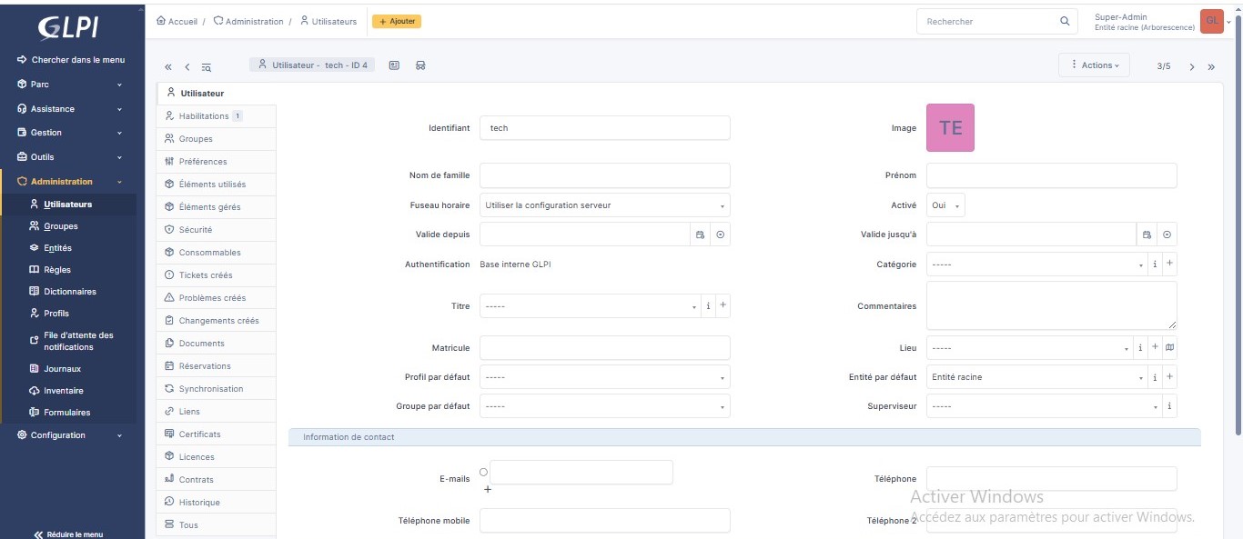Add another e-mail with plus icon
1243x539 pixels.
tap(487, 490)
